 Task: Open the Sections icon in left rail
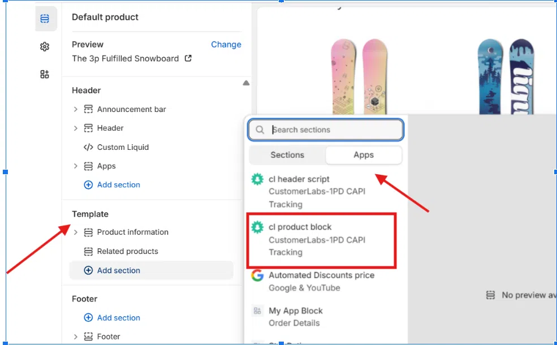pos(45,19)
